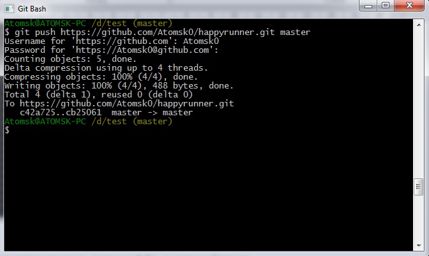Click the restore down window button
429x256 pixels.
(386, 6)
